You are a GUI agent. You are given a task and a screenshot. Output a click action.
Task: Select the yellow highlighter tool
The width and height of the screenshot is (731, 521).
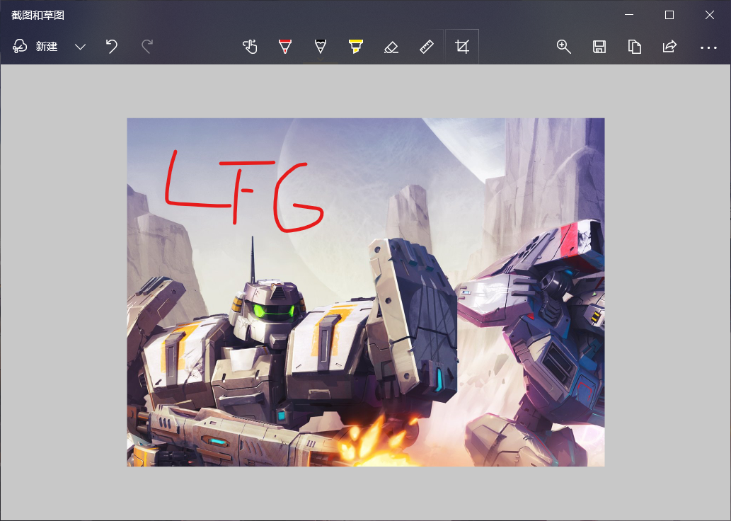tap(356, 47)
